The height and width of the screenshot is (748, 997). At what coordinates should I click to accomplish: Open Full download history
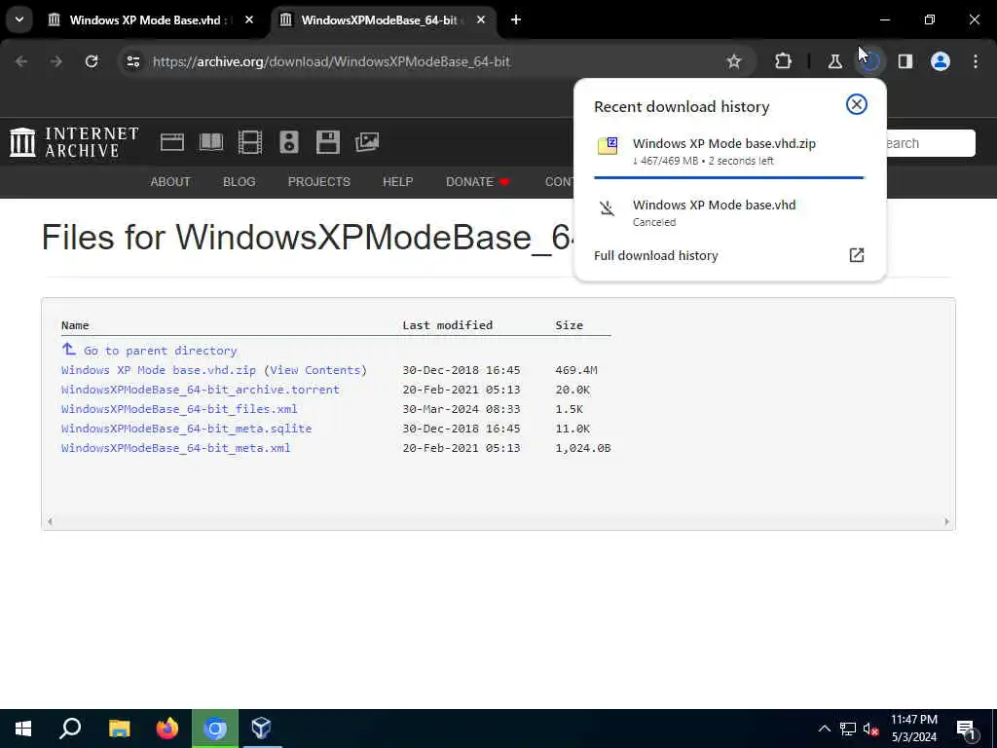click(728, 256)
